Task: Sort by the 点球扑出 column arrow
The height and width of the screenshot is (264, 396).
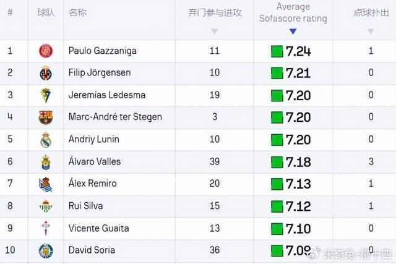Action: tap(371, 32)
